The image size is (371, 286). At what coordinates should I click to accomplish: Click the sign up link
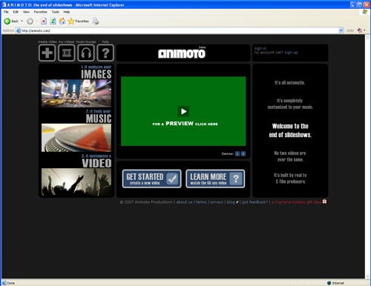291,53
